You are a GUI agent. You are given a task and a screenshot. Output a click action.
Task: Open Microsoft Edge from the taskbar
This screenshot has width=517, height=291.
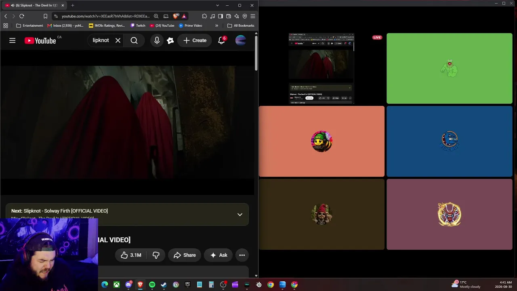105,285
